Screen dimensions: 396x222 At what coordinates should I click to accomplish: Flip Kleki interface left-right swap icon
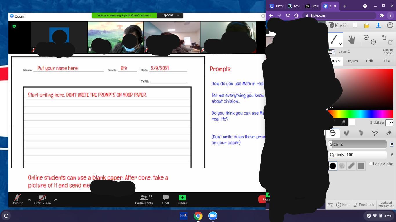coord(330,205)
